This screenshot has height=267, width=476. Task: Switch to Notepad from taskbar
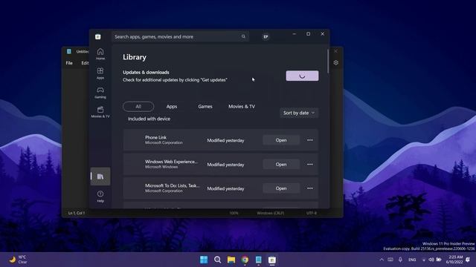click(x=258, y=260)
